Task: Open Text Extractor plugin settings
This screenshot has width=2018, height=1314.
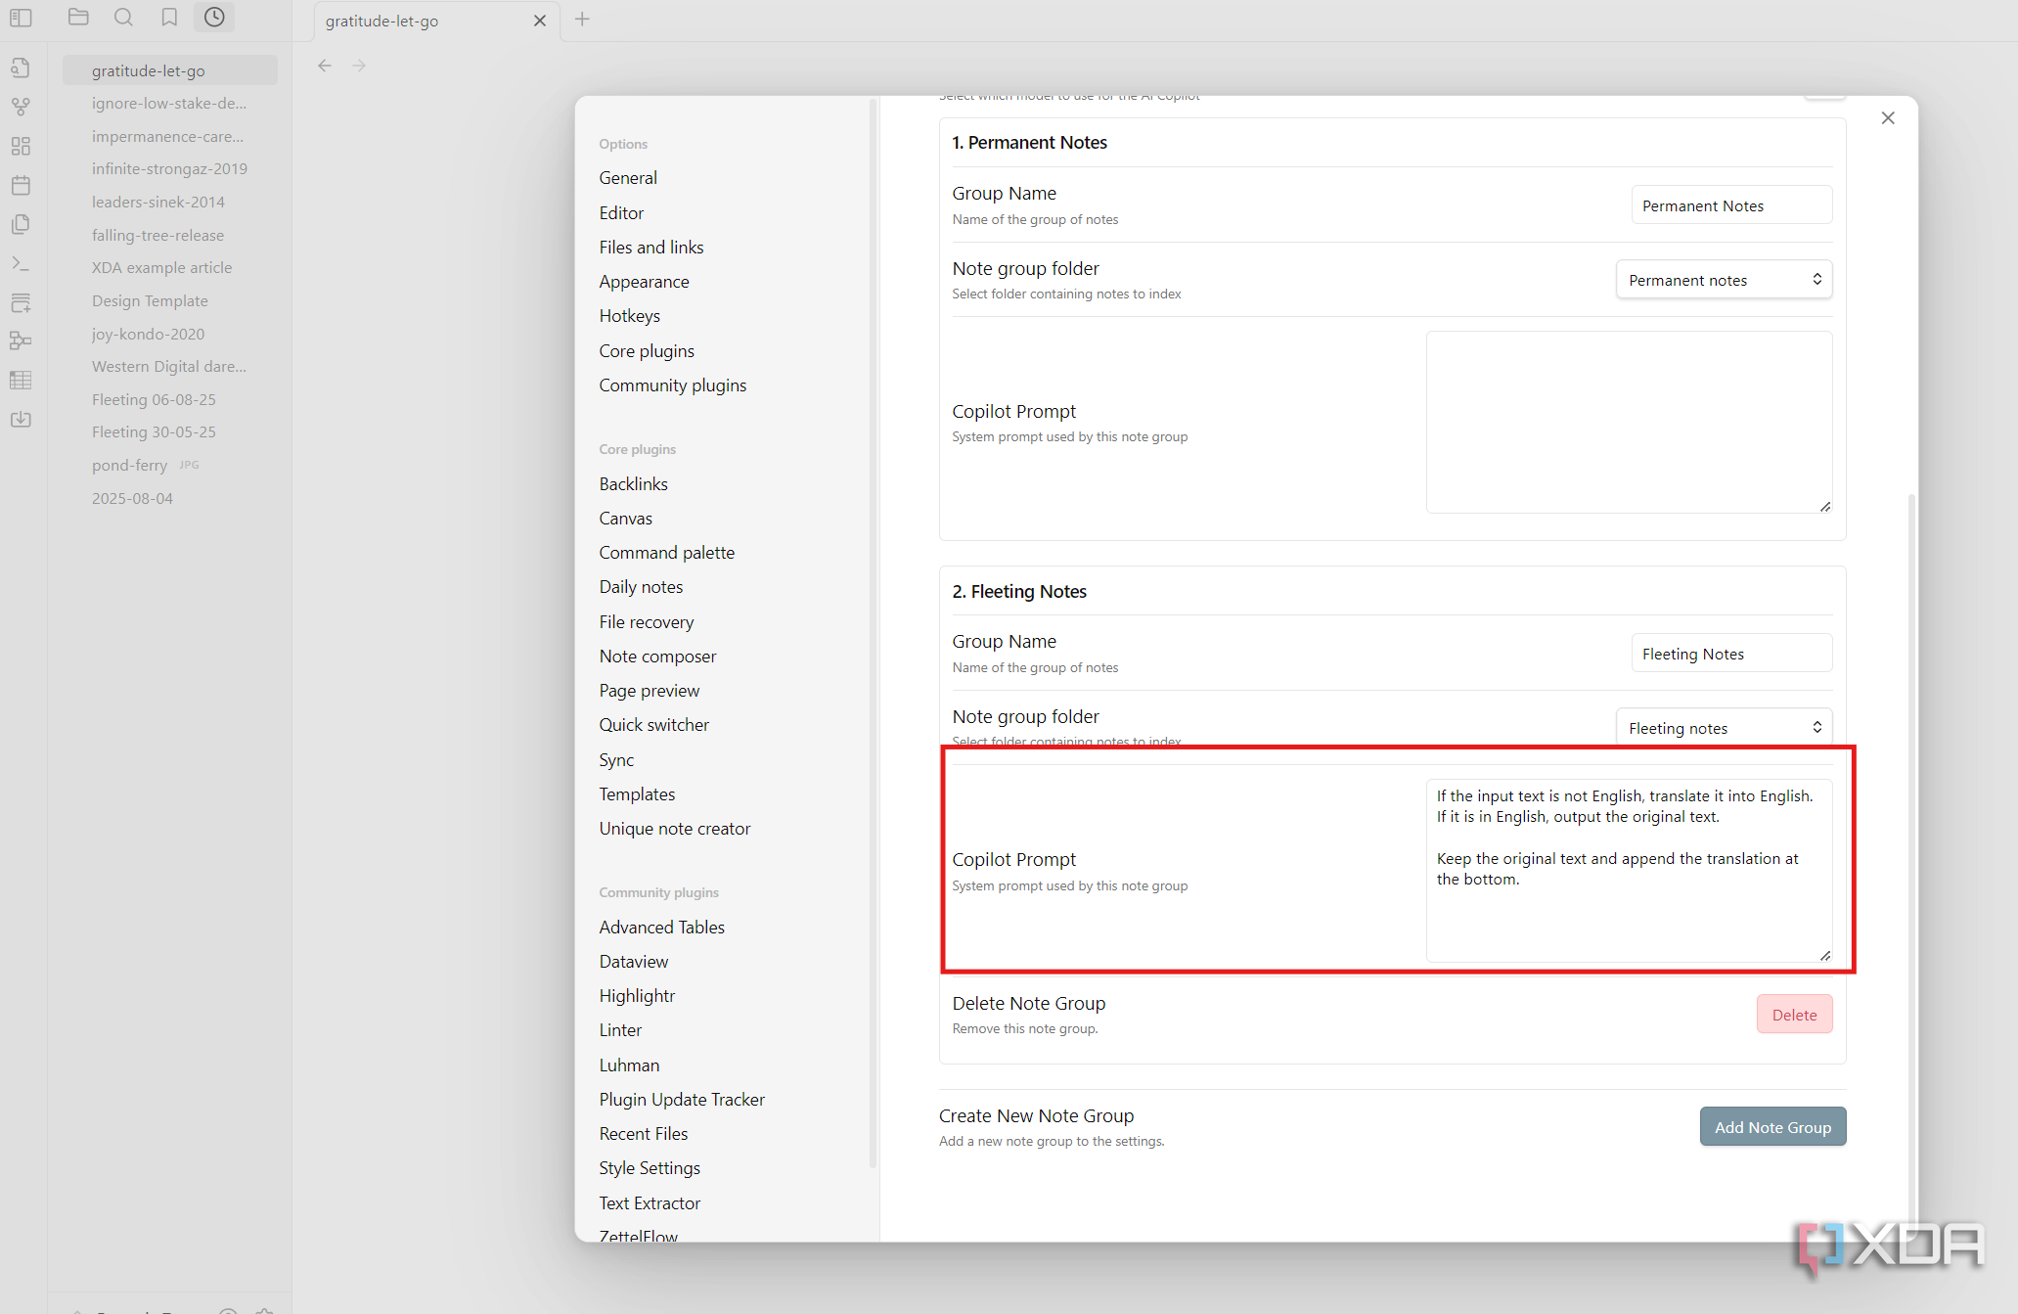Action: point(650,1202)
